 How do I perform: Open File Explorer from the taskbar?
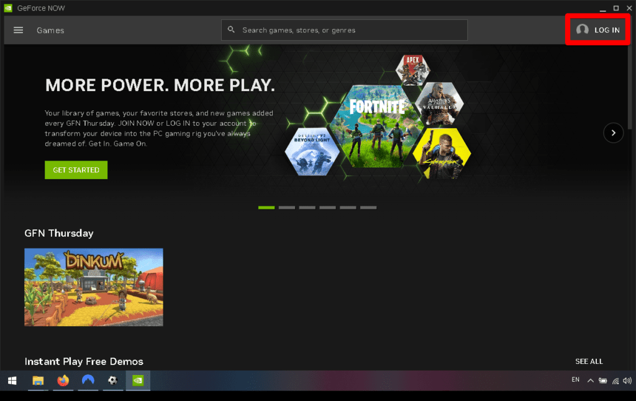click(x=38, y=381)
